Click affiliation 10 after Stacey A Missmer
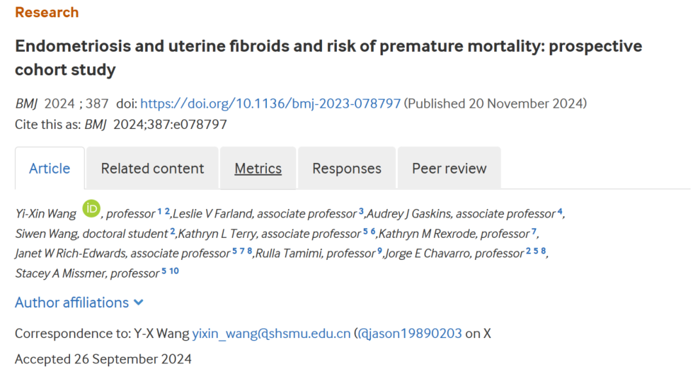 pos(174,271)
